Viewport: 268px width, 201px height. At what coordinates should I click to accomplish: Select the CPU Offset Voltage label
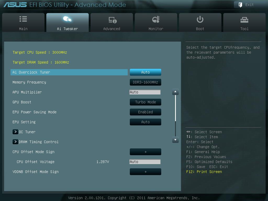click(x=35, y=162)
